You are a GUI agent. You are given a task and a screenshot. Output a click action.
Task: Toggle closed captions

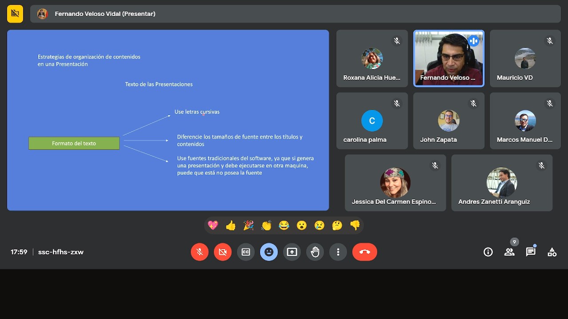(246, 252)
